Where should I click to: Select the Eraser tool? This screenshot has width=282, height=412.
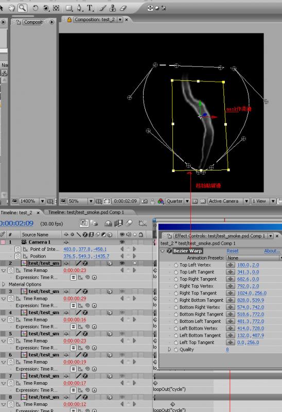pos(123,8)
